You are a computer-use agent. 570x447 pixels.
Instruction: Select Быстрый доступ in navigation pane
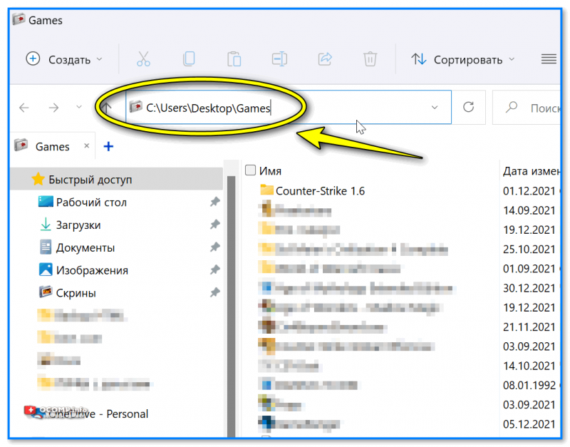click(x=116, y=180)
